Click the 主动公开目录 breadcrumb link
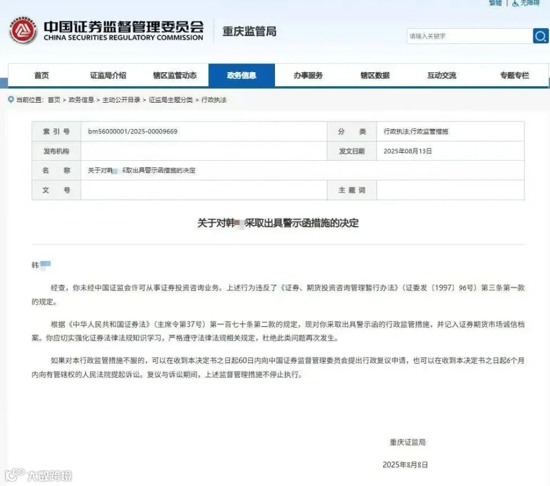This screenshot has height=486, width=550. (122, 100)
